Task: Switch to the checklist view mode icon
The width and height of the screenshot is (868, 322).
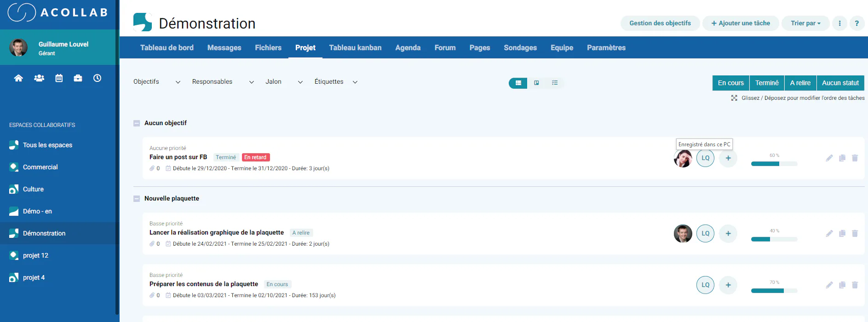Action: pyautogui.click(x=555, y=83)
